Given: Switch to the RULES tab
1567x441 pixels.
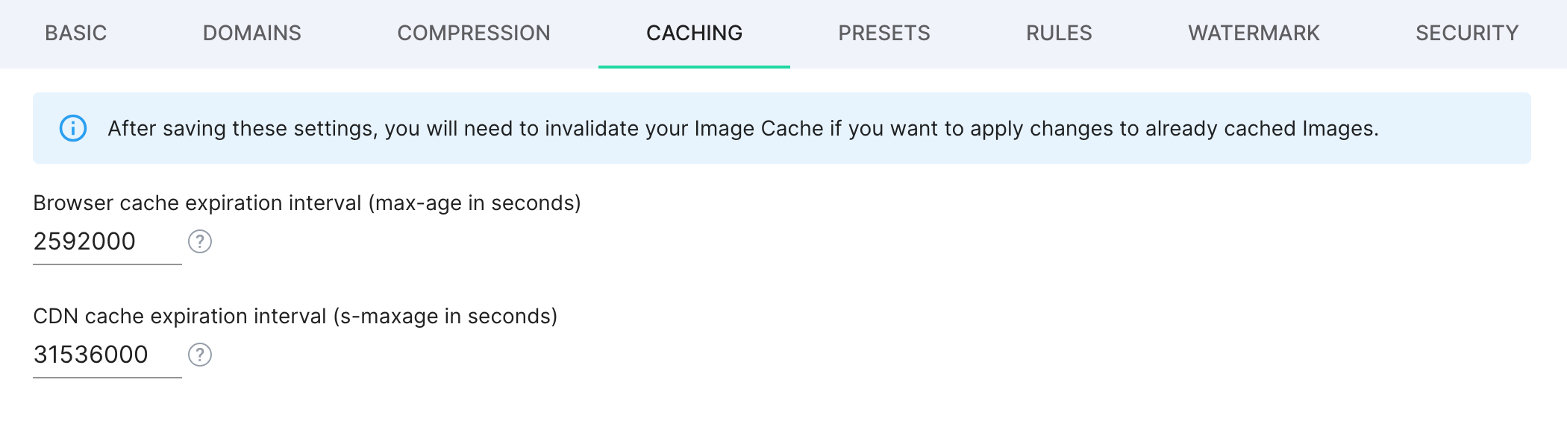Looking at the screenshot, I should point(1060,33).
